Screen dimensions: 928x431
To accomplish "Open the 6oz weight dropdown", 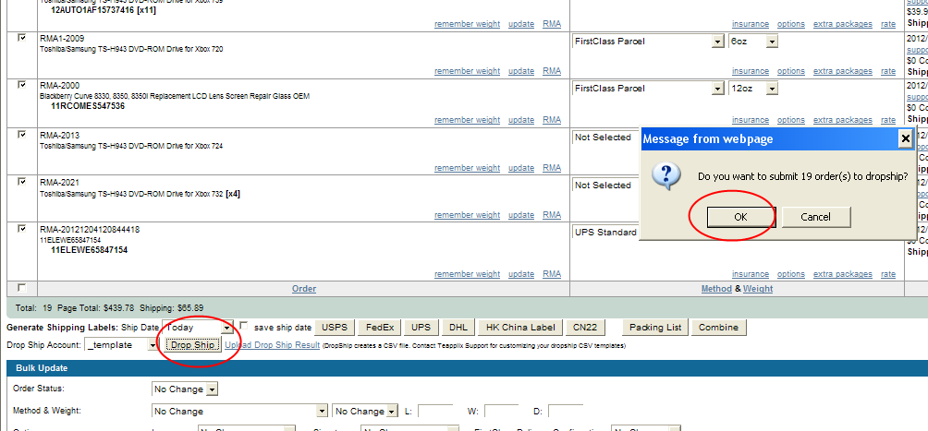I will pyautogui.click(x=753, y=42).
